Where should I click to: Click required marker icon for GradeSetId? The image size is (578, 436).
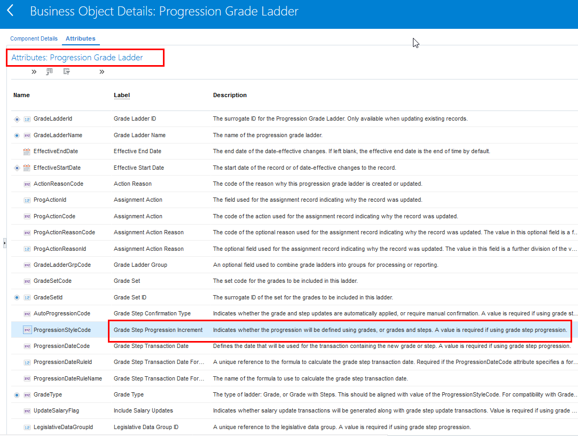coord(17,298)
